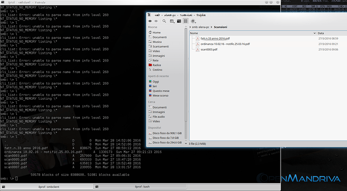This screenshot has width=347, height=191.
Task: Open Disco fisso da 294,6 GiB
Action: tap(165, 143)
